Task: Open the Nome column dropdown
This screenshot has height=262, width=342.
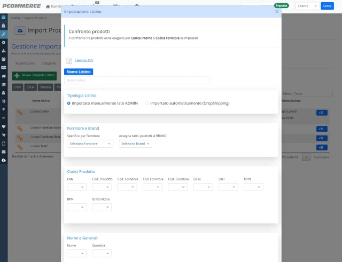Action: pos(77,253)
